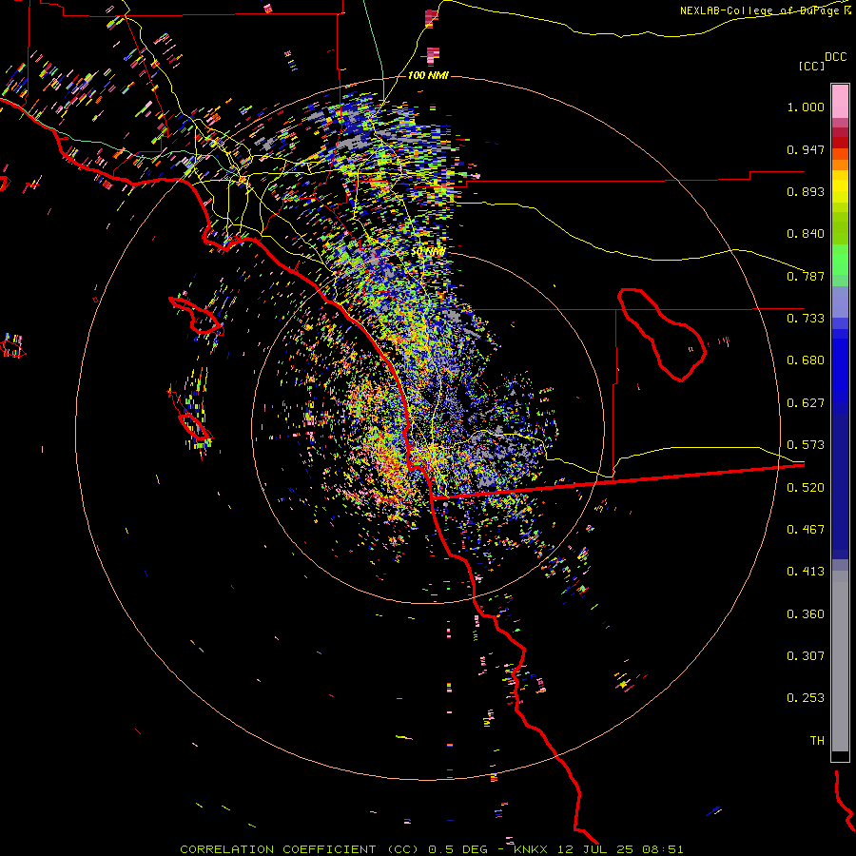856x856 pixels.
Task: Click the pink segment of the color bar
Action: pyautogui.click(x=840, y=102)
